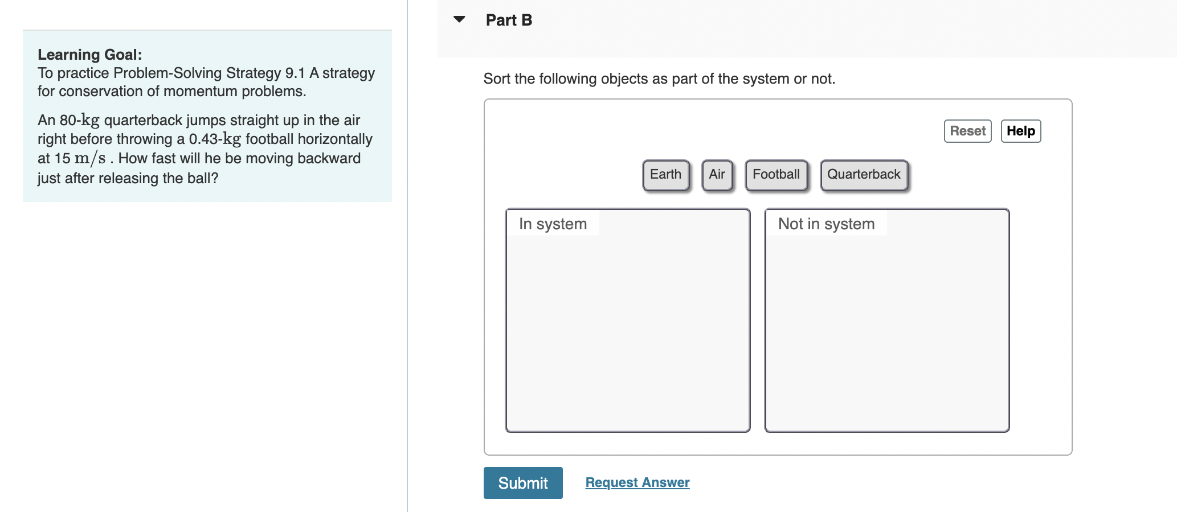Click the Part B header label
This screenshot has width=1177, height=512.
coord(509,19)
